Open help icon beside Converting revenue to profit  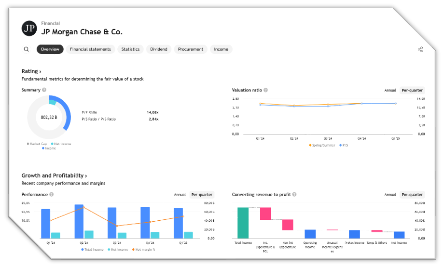[x=294, y=195]
